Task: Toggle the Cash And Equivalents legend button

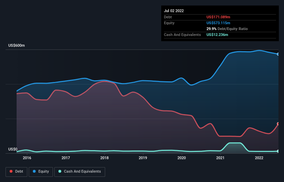Action: 80,172
